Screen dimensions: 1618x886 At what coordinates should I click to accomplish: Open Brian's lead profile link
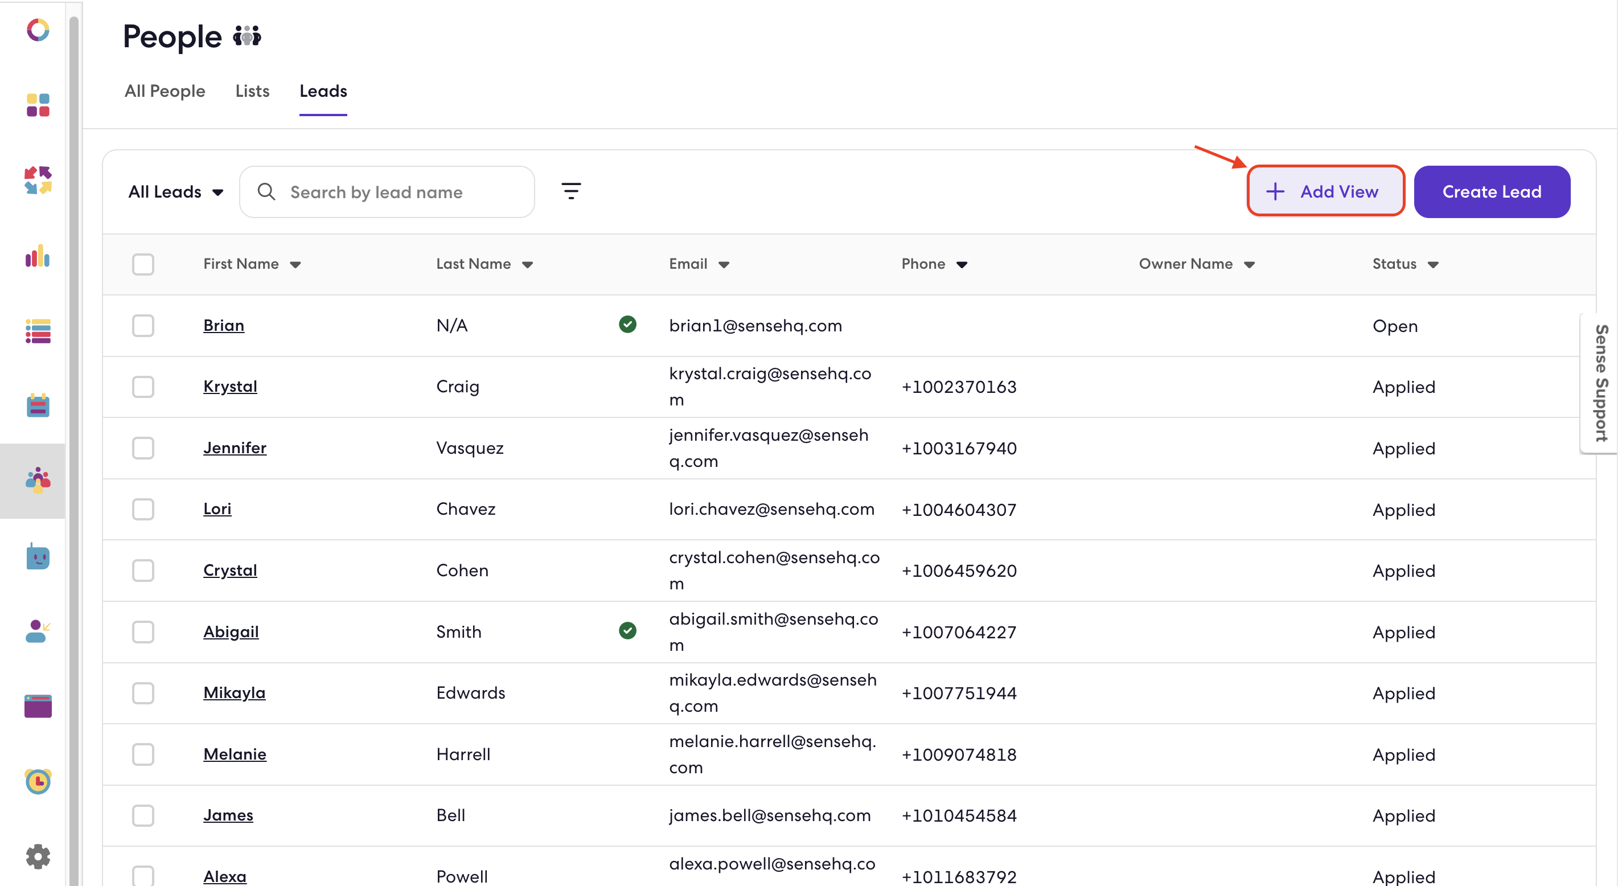[x=224, y=326]
